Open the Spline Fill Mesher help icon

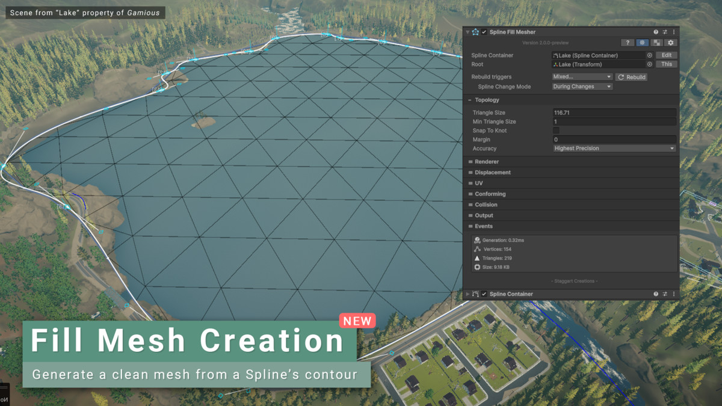[655, 32]
